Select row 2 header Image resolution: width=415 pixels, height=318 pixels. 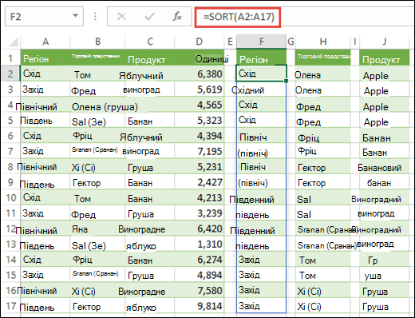tap(10, 74)
